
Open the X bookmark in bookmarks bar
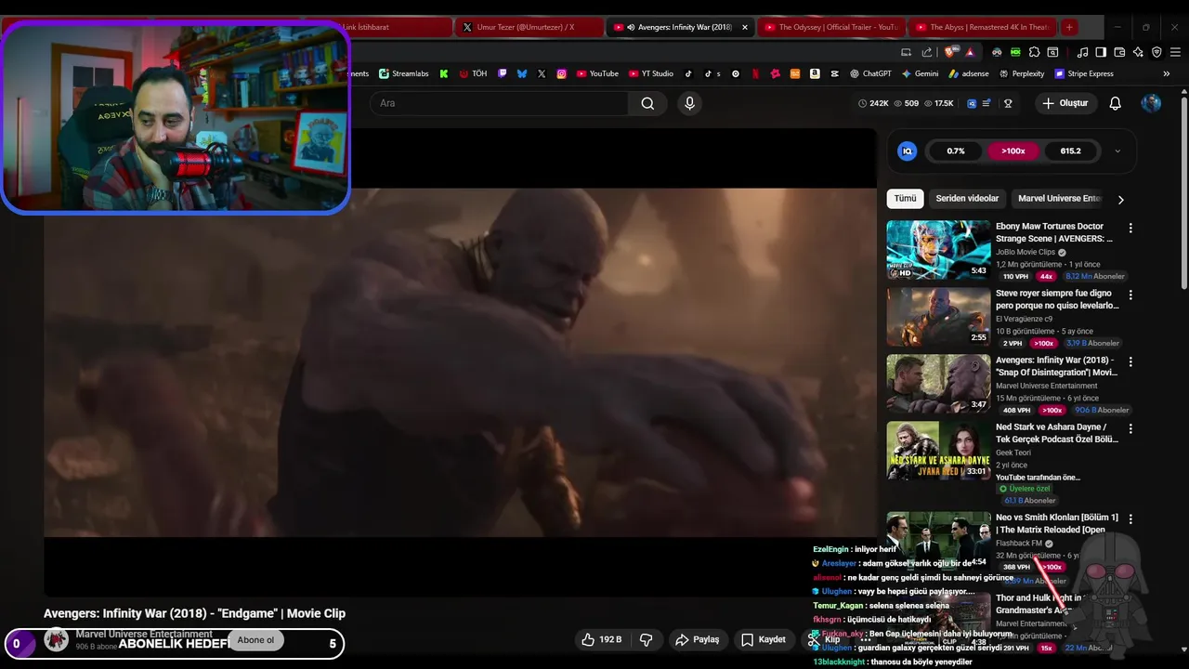(542, 73)
